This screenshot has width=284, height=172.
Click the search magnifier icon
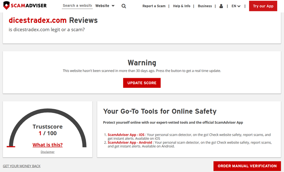124,6
